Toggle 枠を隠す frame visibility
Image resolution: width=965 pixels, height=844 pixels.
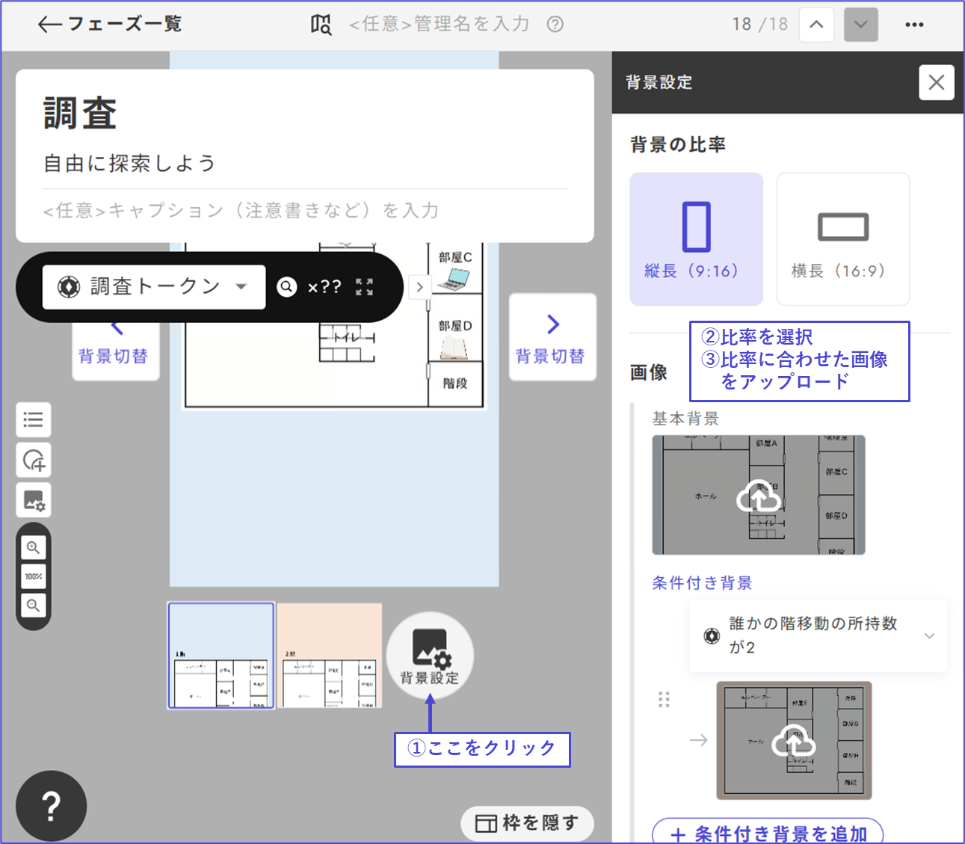point(527,823)
